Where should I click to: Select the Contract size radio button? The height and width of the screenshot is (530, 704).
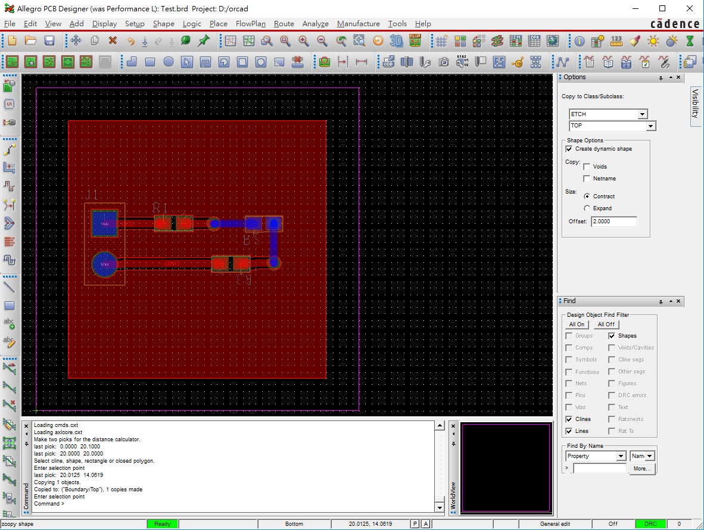[586, 196]
